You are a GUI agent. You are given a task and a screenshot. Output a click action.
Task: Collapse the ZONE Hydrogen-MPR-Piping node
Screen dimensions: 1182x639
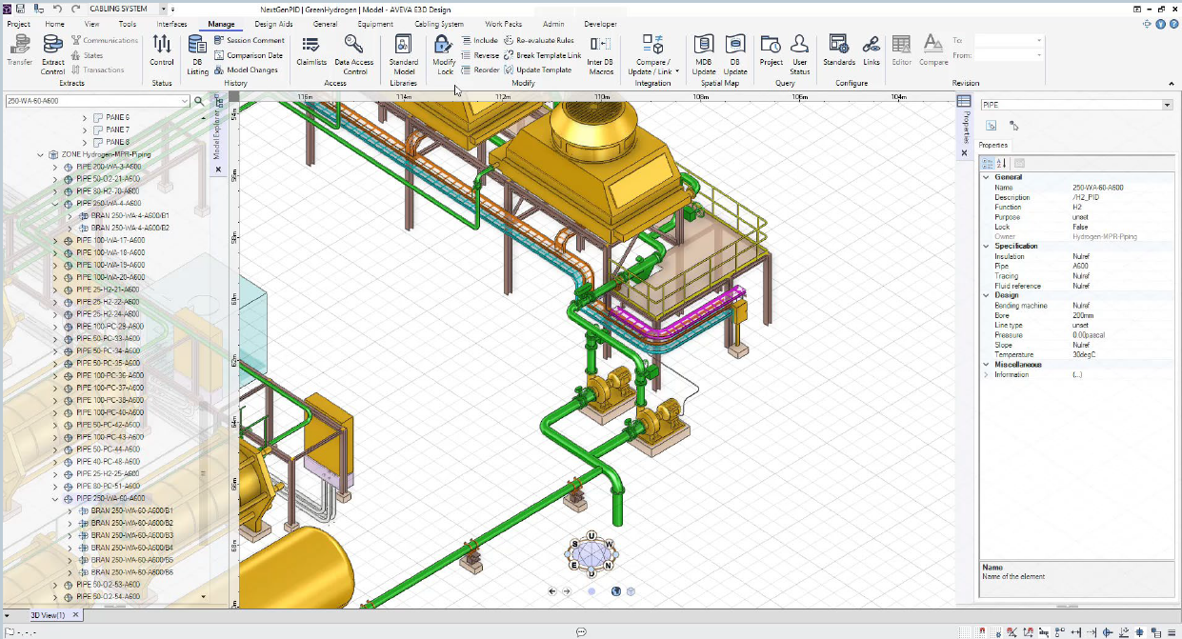pos(40,154)
